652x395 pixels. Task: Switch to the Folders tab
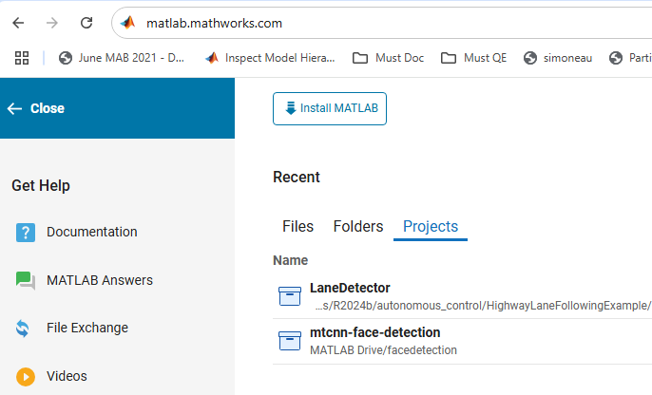click(x=358, y=227)
